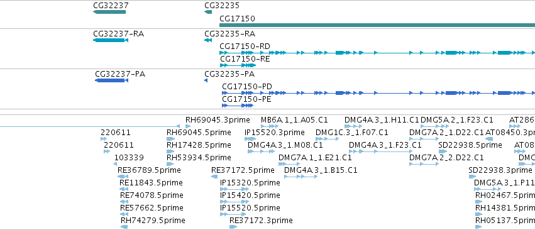Select the CG17150-RE transcript glyph
The image size is (535, 230).
(x=238, y=65)
